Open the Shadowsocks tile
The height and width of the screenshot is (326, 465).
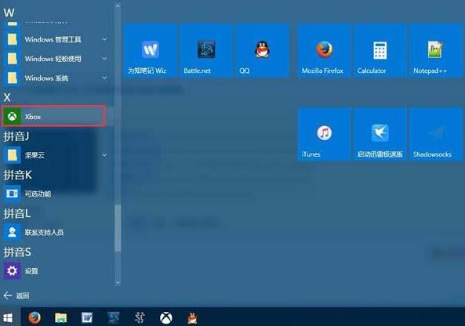pyautogui.click(x=436, y=134)
